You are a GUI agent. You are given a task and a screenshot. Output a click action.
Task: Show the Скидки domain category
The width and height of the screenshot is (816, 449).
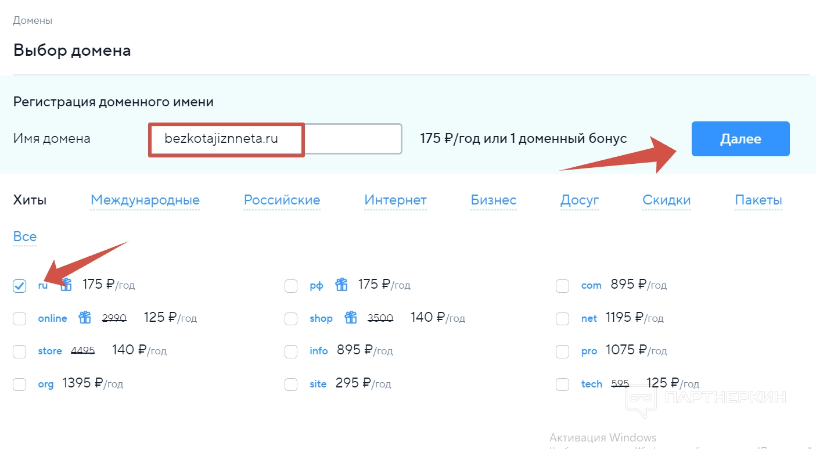(x=666, y=200)
